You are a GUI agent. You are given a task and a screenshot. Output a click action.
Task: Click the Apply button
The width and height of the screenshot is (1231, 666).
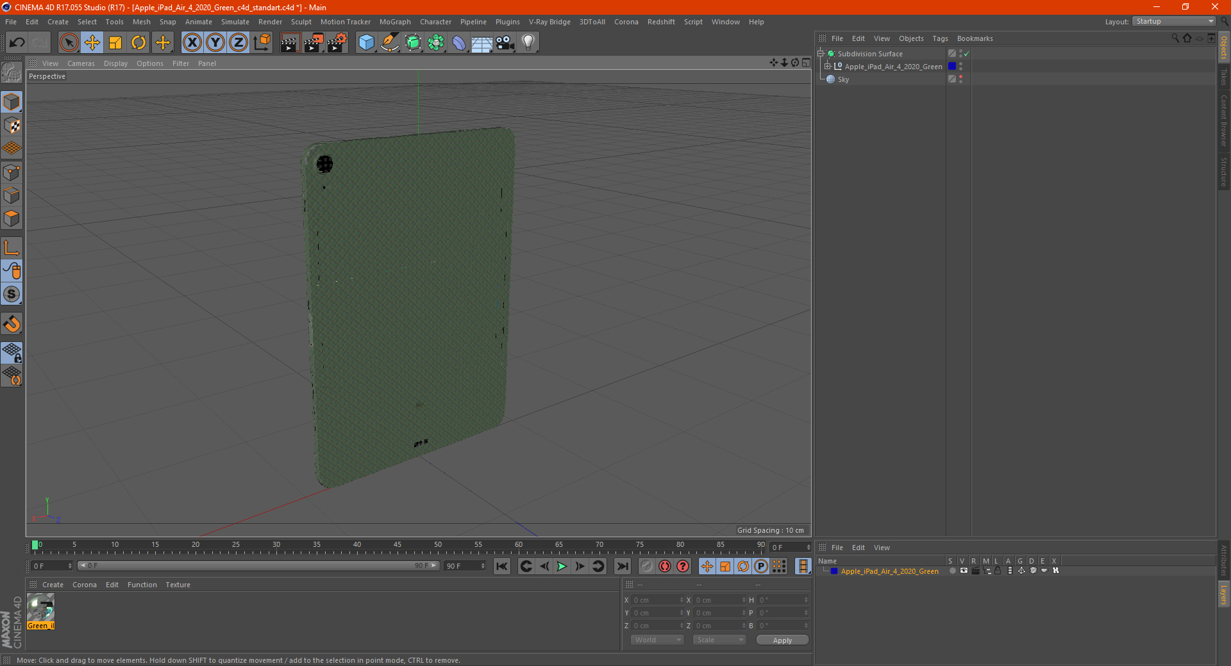click(782, 640)
